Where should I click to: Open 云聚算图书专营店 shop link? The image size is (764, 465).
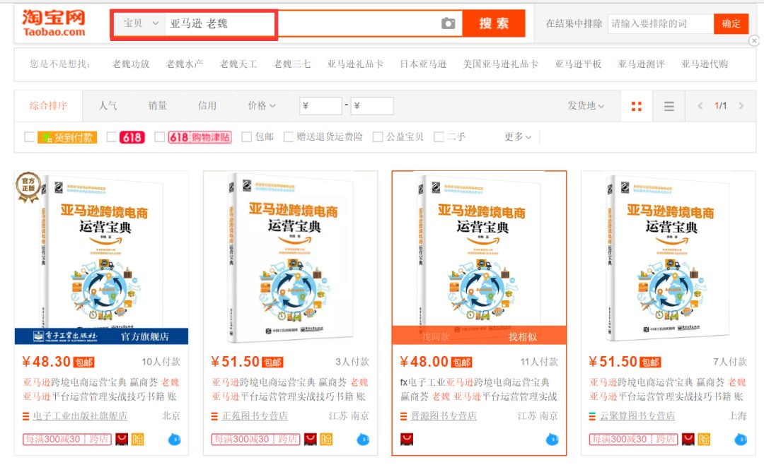coord(637,416)
